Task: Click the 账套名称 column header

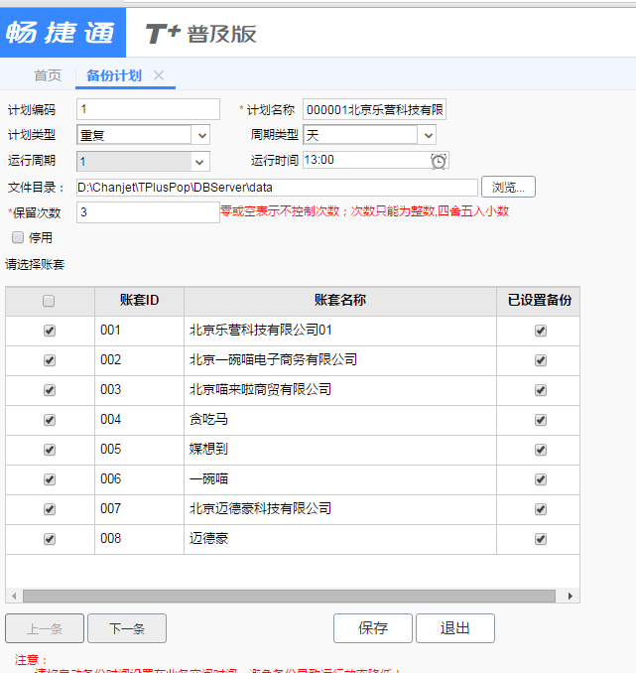Action: (340, 301)
